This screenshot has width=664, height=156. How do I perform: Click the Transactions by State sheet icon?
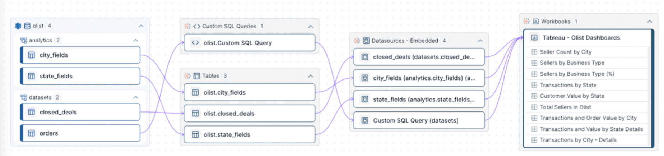(x=534, y=85)
